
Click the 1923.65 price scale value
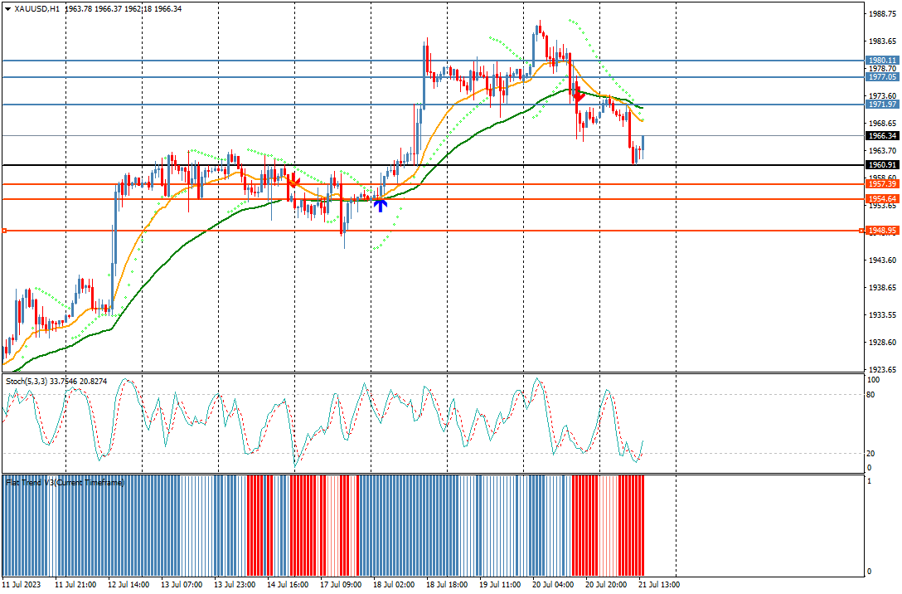882,369
